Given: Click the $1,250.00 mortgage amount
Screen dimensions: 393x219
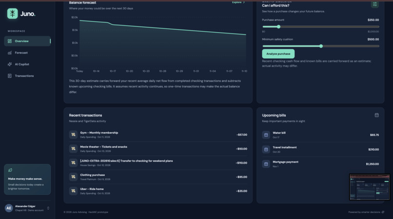Looking at the screenshot, I should coord(373,164).
